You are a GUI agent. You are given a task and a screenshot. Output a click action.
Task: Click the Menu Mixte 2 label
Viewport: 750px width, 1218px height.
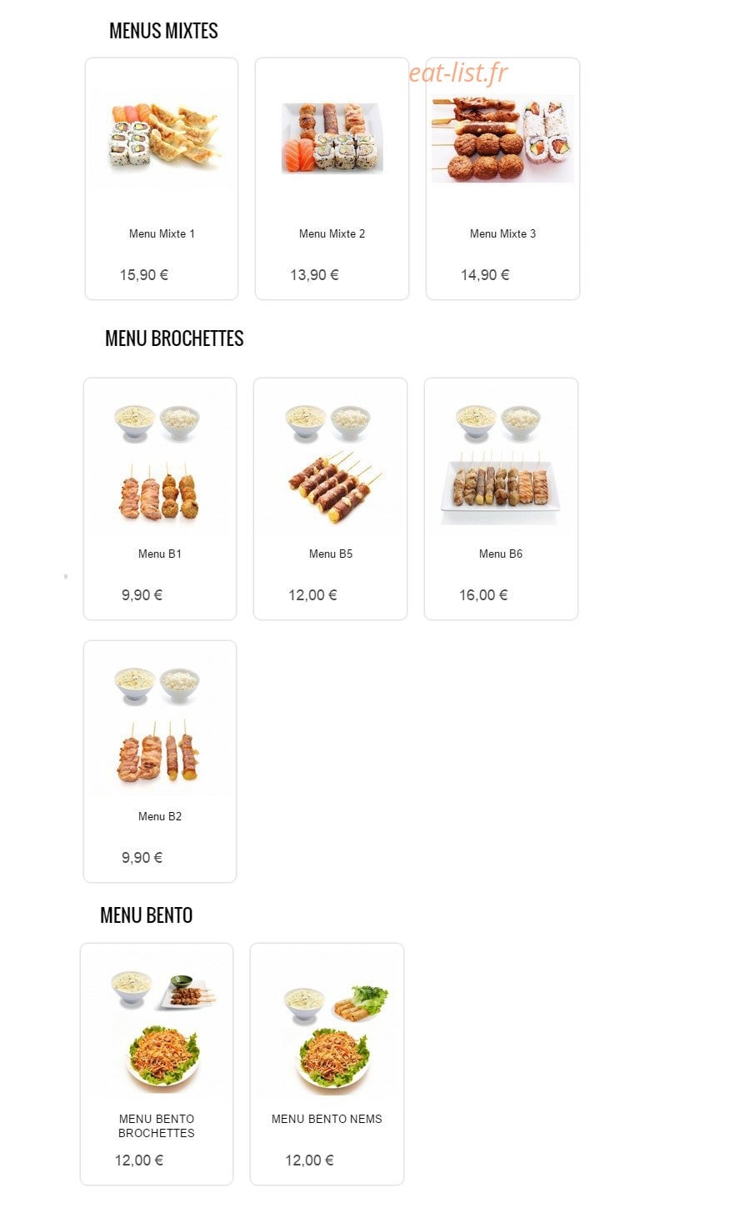(x=332, y=233)
